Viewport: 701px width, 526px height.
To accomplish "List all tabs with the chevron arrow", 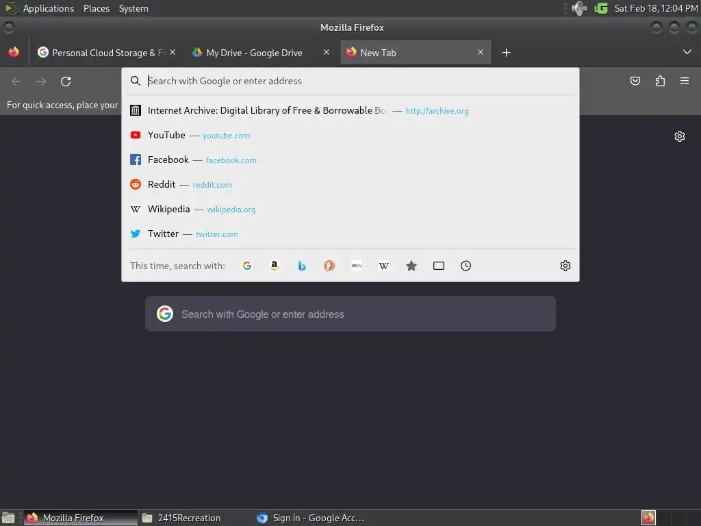I will pyautogui.click(x=687, y=52).
